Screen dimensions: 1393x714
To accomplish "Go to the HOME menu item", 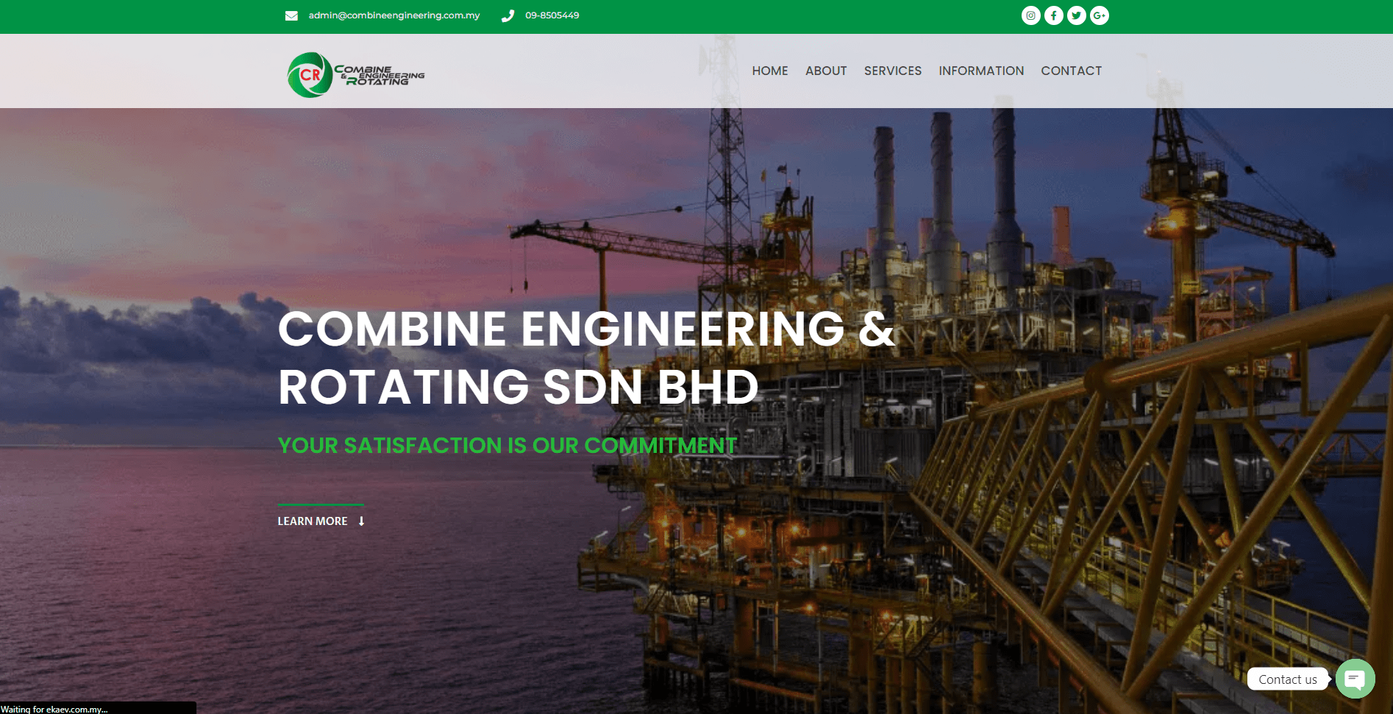I will pos(769,71).
